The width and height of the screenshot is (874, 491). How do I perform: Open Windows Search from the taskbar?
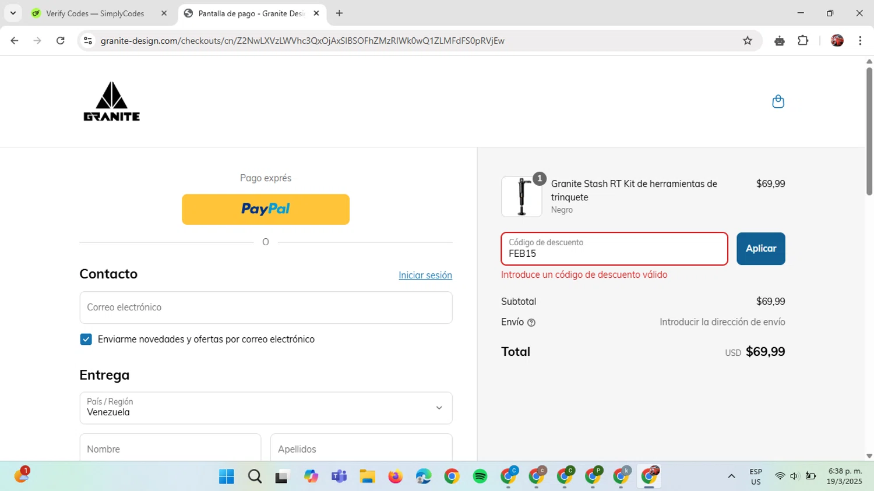coord(255,476)
